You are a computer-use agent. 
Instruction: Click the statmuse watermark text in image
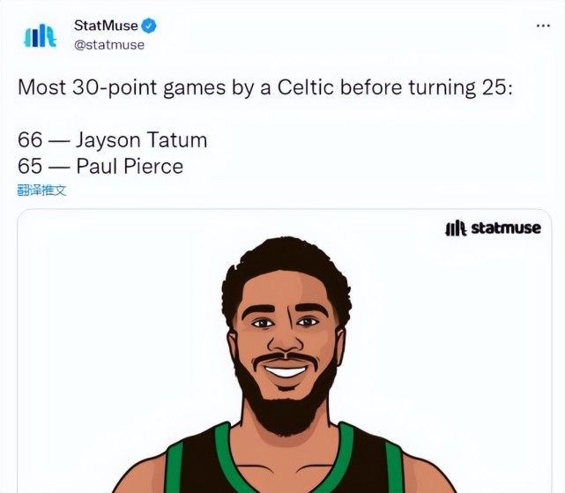pyautogui.click(x=506, y=228)
